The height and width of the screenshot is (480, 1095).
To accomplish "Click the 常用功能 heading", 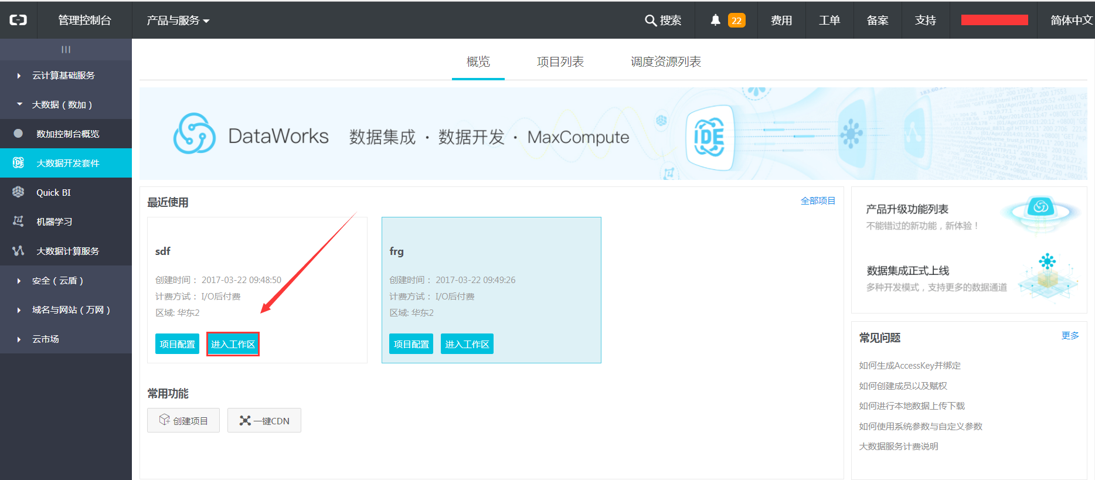I will click(168, 393).
